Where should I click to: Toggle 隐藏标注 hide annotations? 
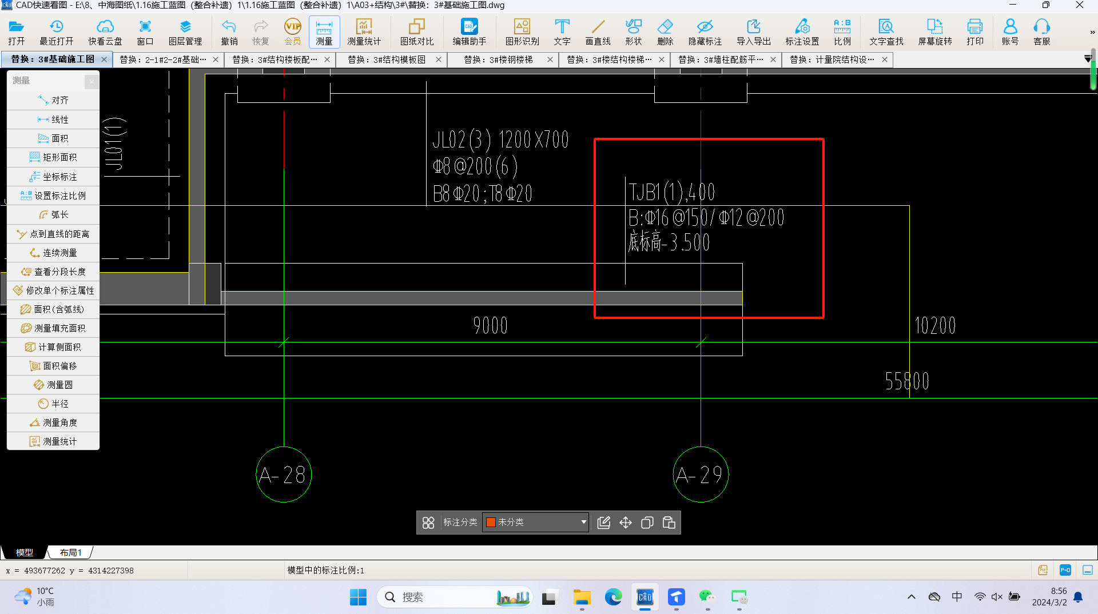(705, 32)
